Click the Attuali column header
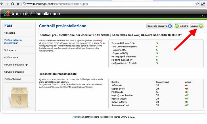207x124 pixels. coord(188,82)
